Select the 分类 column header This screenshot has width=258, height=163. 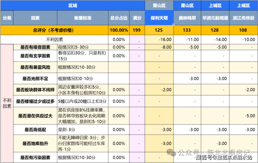click(7, 18)
